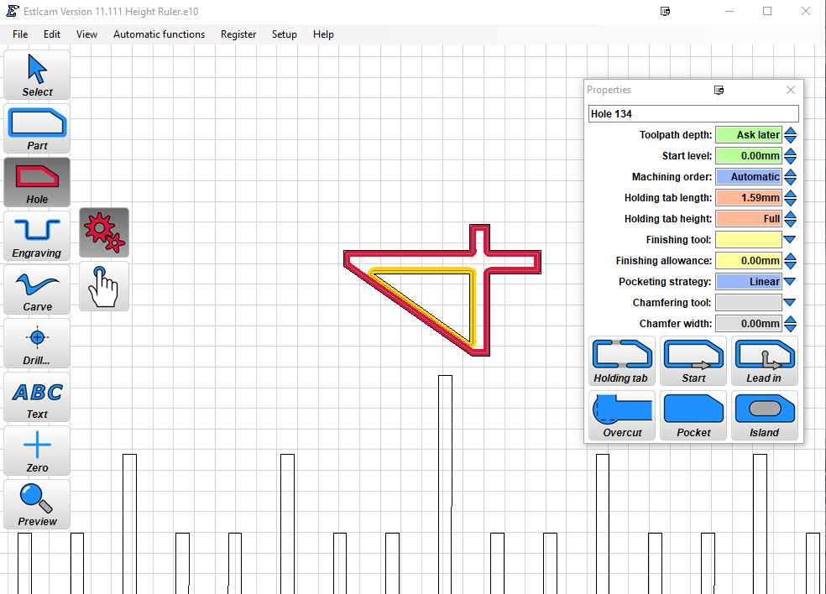Change the Machining order with stepper arrows
The height and width of the screenshot is (594, 826).
790,177
